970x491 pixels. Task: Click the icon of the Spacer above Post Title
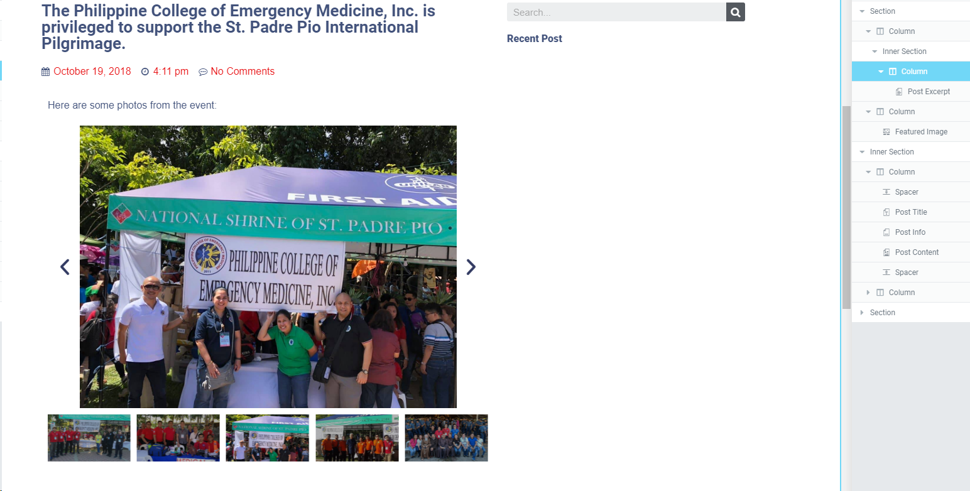[886, 192]
